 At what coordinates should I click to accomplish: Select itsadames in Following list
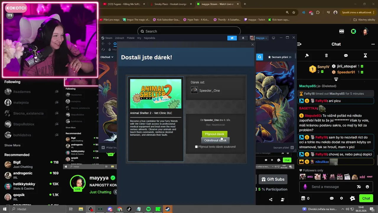point(32,92)
